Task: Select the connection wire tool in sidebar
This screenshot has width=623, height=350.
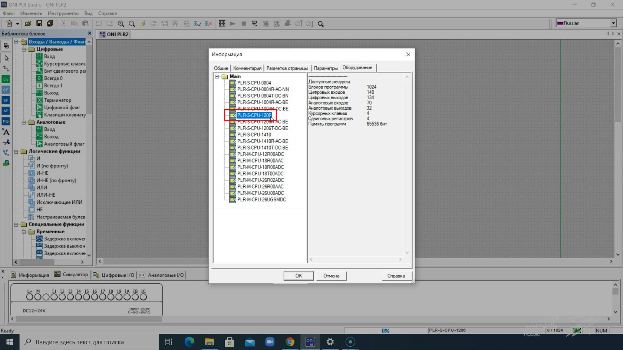Action: coord(6,69)
